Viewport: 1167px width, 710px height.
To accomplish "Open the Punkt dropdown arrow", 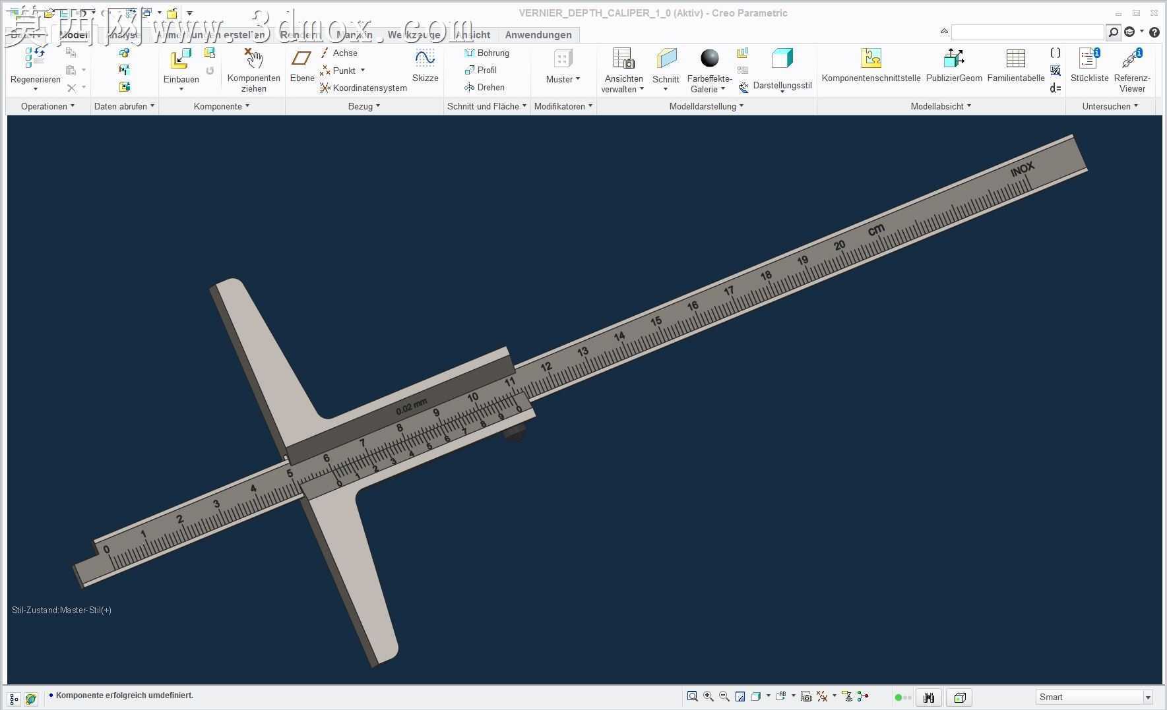I will click(363, 70).
